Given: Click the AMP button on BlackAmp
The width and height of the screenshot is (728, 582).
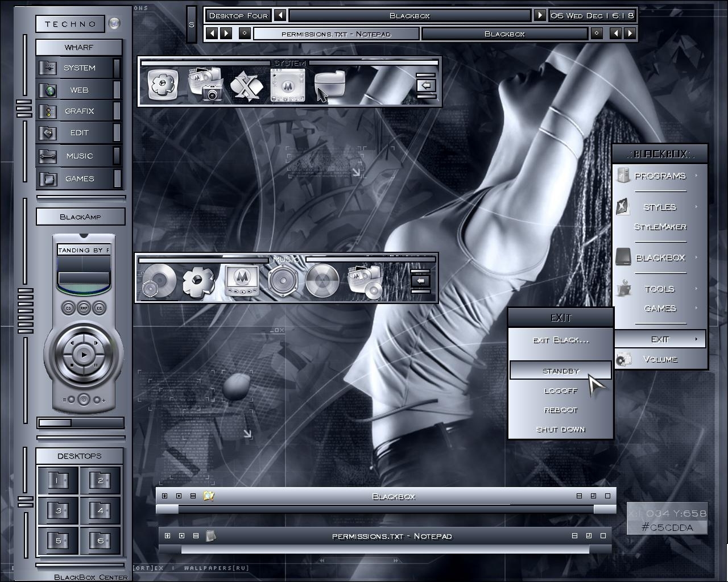Looking at the screenshot, I should point(84,308).
